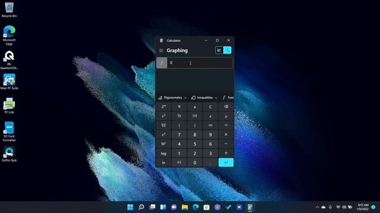Click the backspace delete key
Screen dimensions: 380x213
[x=226, y=106]
